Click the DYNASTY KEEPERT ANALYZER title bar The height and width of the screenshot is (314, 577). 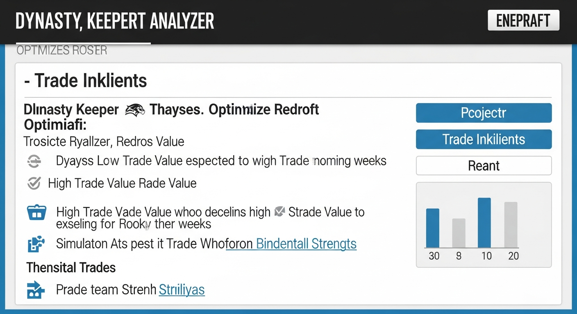[115, 20]
